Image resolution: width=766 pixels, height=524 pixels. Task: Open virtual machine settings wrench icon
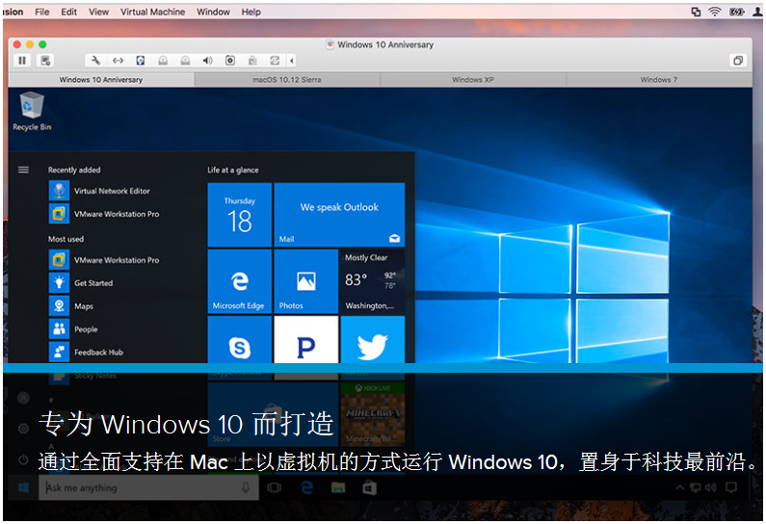(x=95, y=61)
